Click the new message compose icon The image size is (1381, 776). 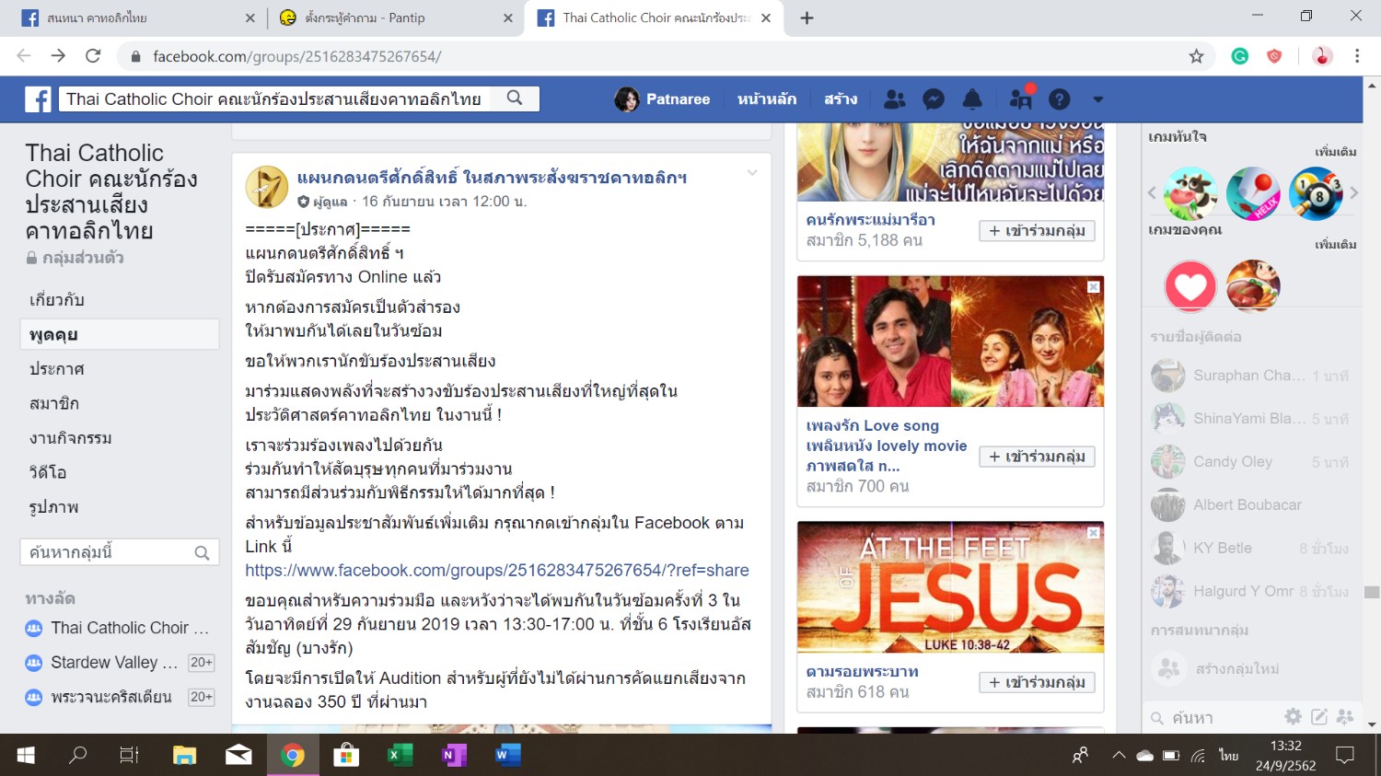(1319, 716)
